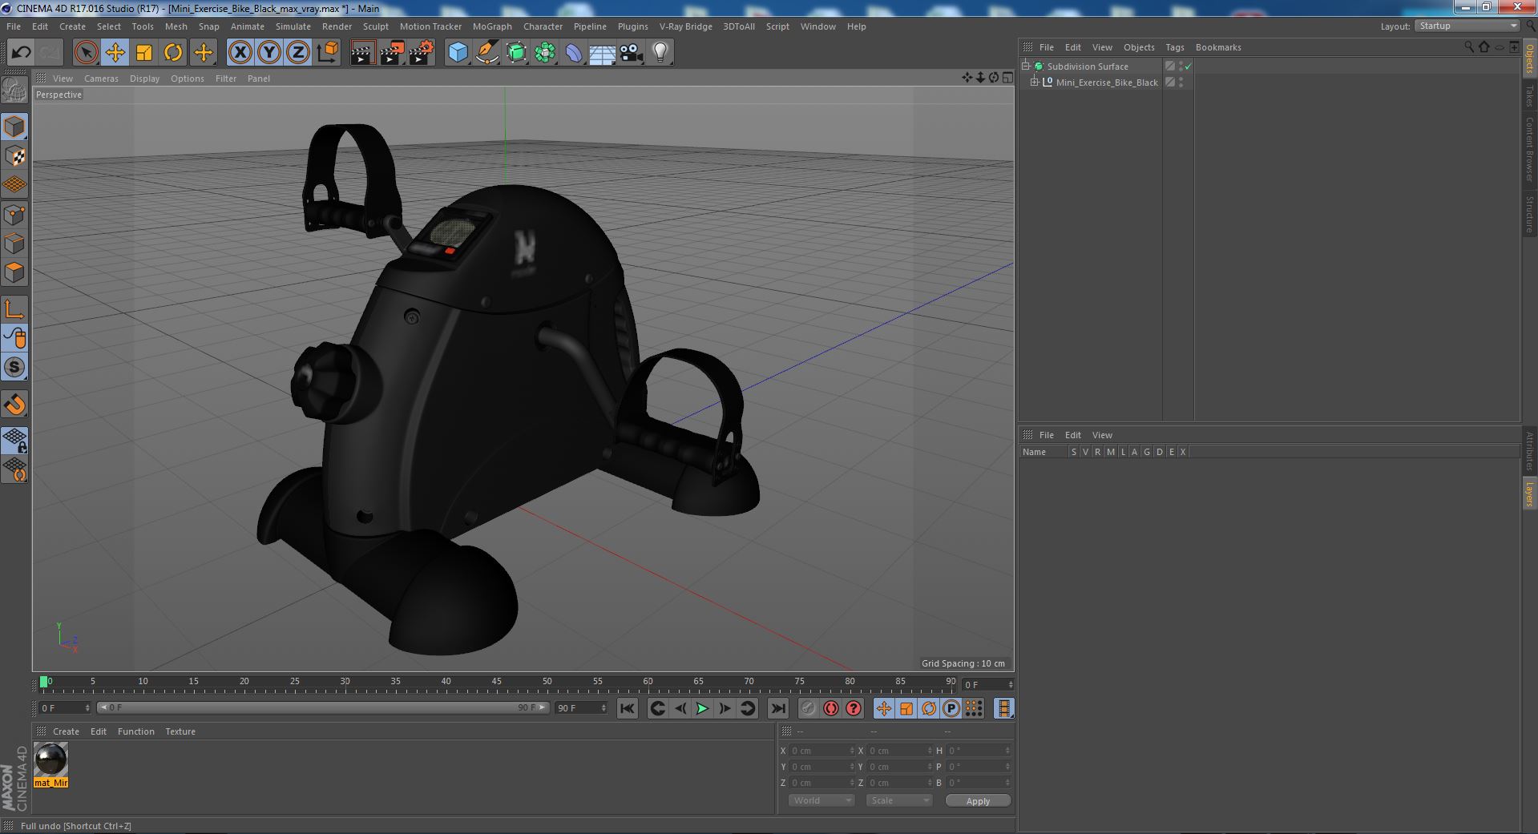Switch to Model mode icon

(x=14, y=127)
